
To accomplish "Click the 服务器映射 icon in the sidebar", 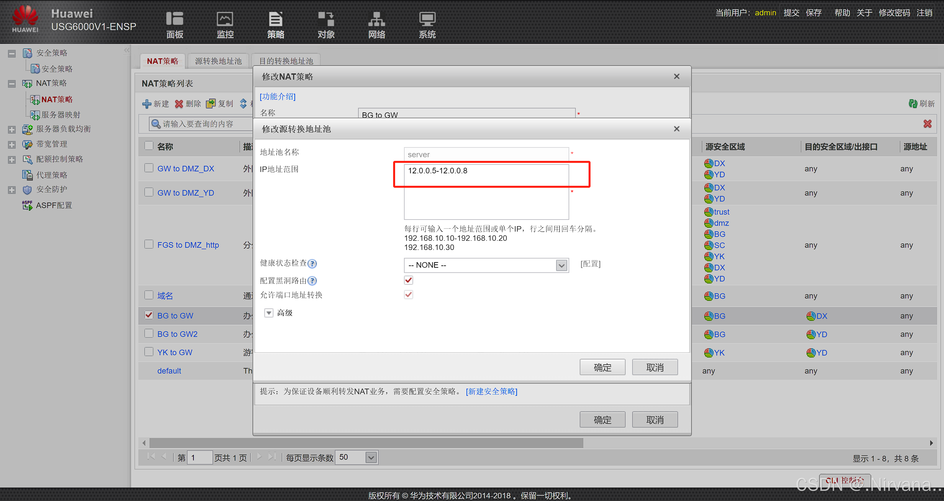I will click(x=35, y=115).
